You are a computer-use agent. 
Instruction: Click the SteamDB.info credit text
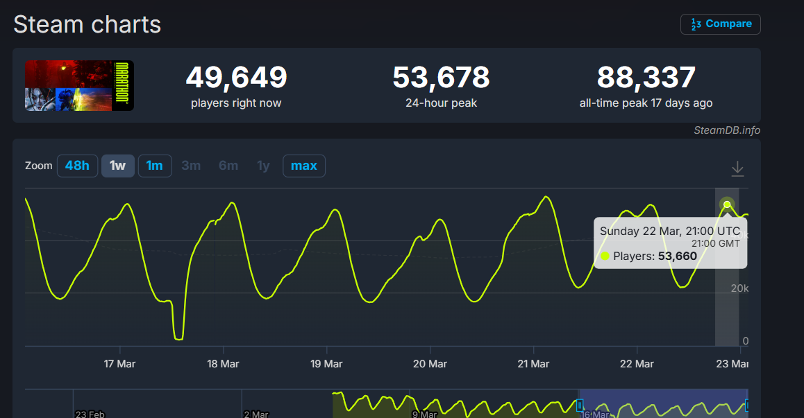click(726, 130)
